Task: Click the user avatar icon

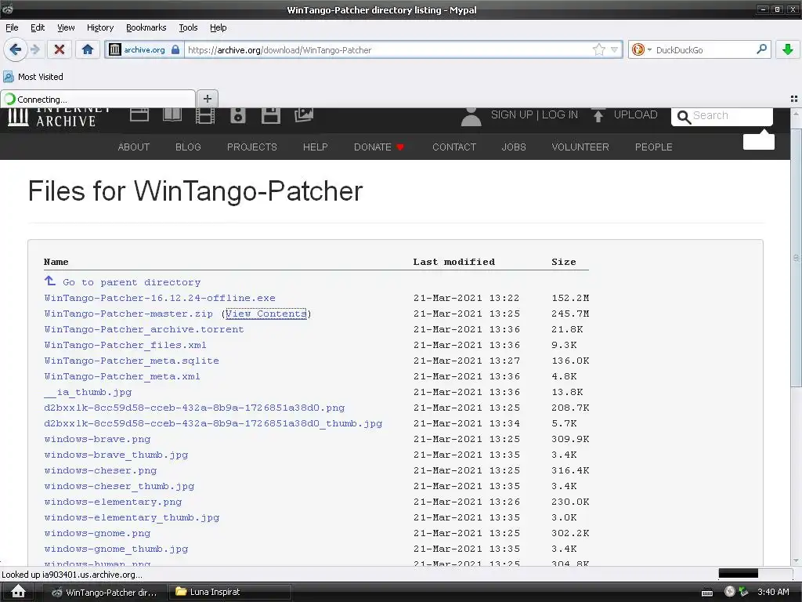Action: coord(471,117)
